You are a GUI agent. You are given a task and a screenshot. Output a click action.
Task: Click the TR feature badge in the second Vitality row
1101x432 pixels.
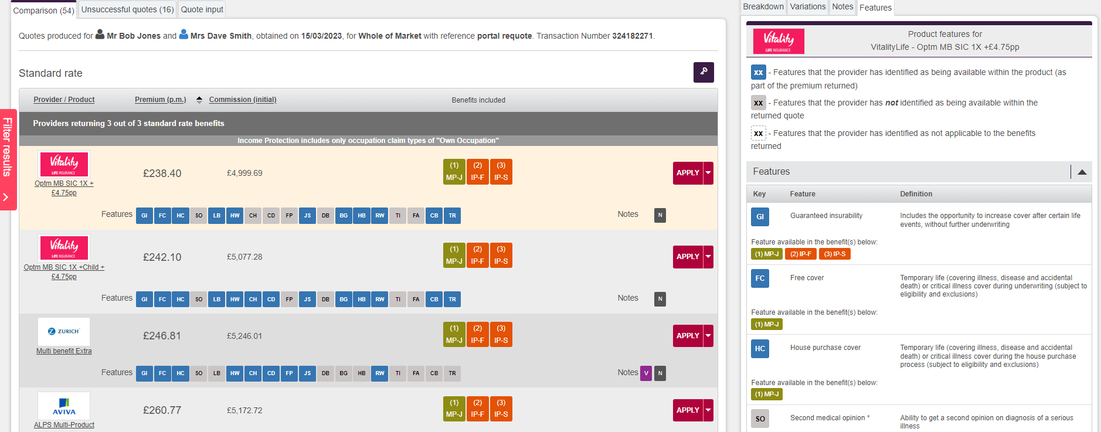[x=452, y=300]
